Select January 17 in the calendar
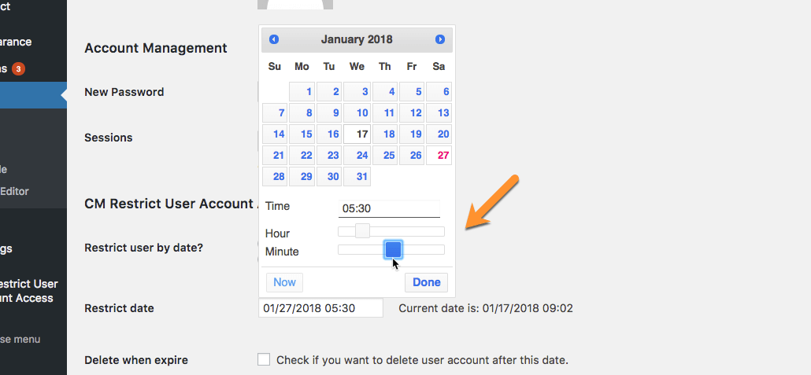Viewport: 811px width, 375px height. click(357, 134)
